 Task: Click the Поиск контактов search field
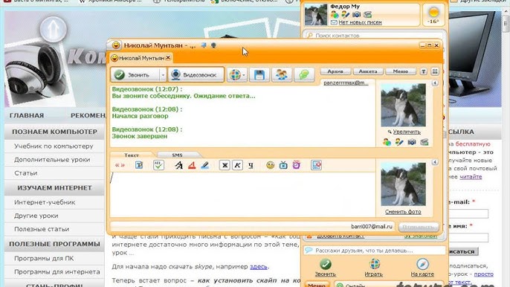(x=374, y=35)
